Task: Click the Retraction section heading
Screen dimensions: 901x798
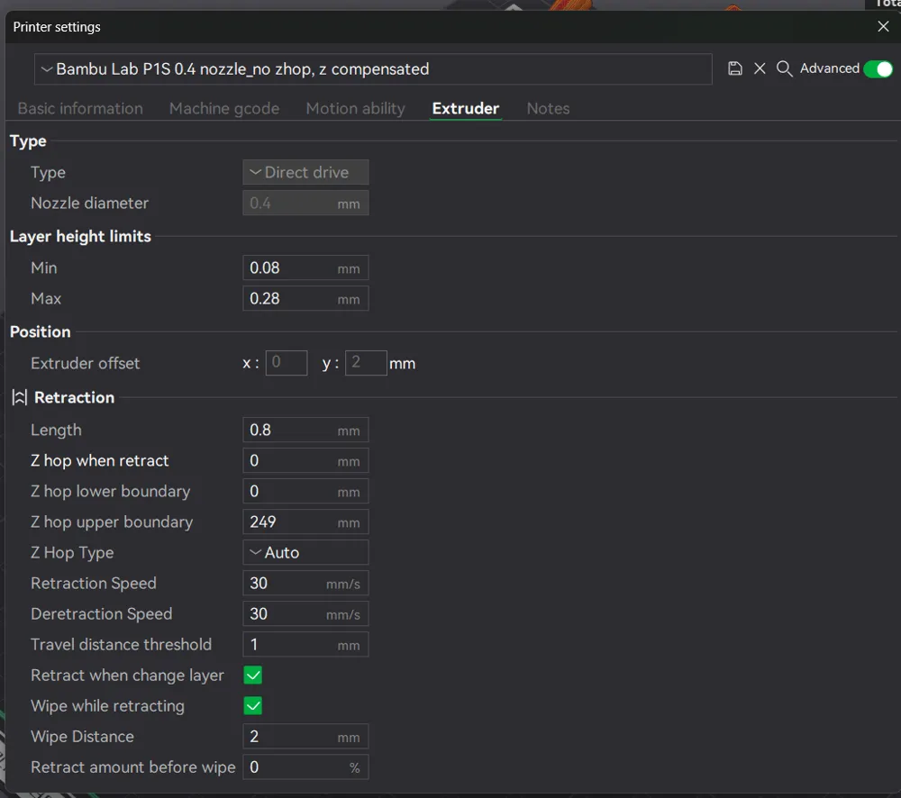Action: pos(74,397)
